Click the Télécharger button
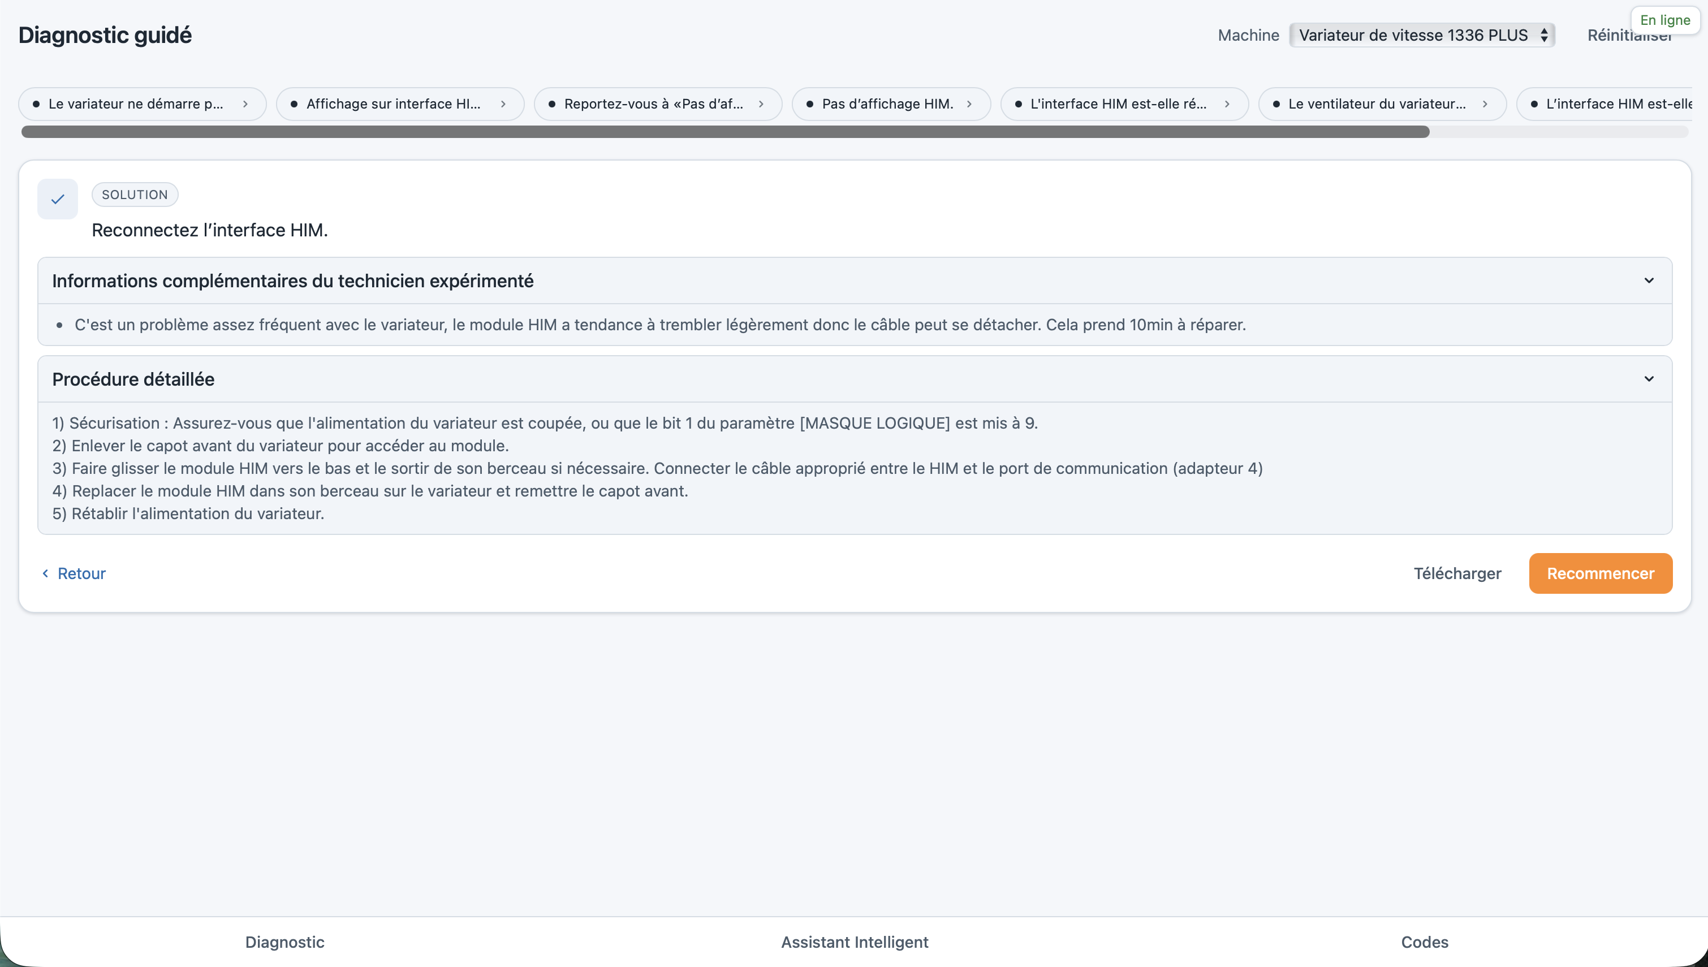Screen dimensions: 1708x967 tap(1457, 573)
